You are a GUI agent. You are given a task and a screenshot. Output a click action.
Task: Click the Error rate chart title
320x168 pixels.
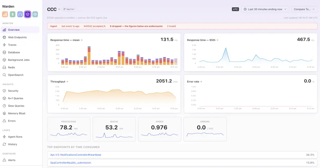click(x=193, y=82)
